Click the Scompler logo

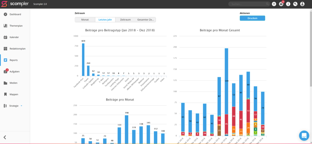(x=15, y=4)
